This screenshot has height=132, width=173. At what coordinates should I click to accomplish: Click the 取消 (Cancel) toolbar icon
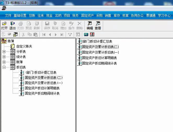click(x=55, y=26)
